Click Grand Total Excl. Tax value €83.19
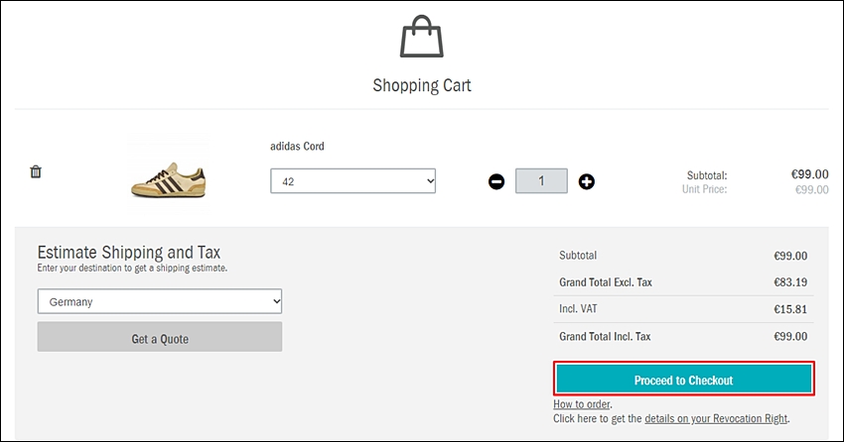Screen dimensions: 844x442 tap(790, 282)
